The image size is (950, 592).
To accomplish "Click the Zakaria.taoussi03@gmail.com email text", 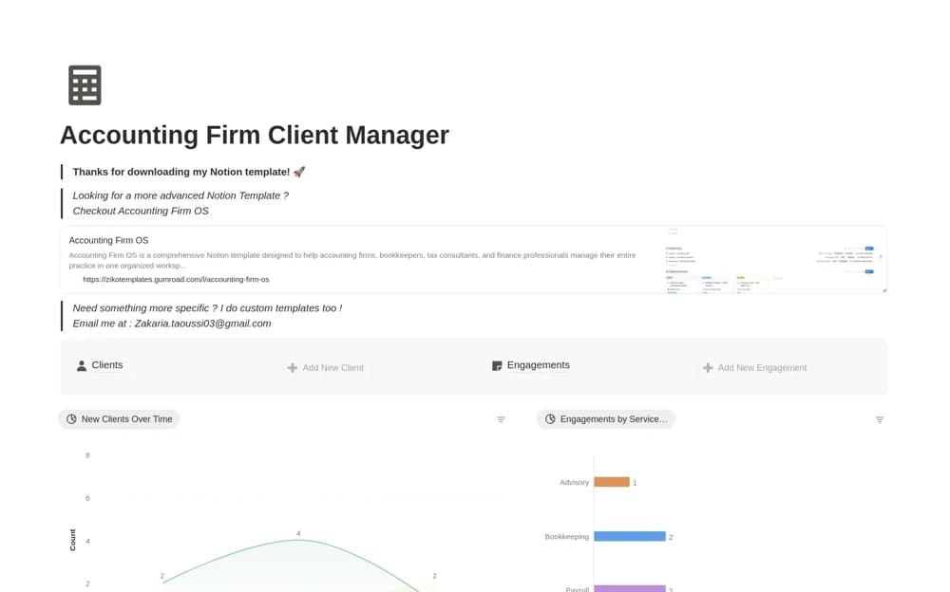I will [x=202, y=324].
